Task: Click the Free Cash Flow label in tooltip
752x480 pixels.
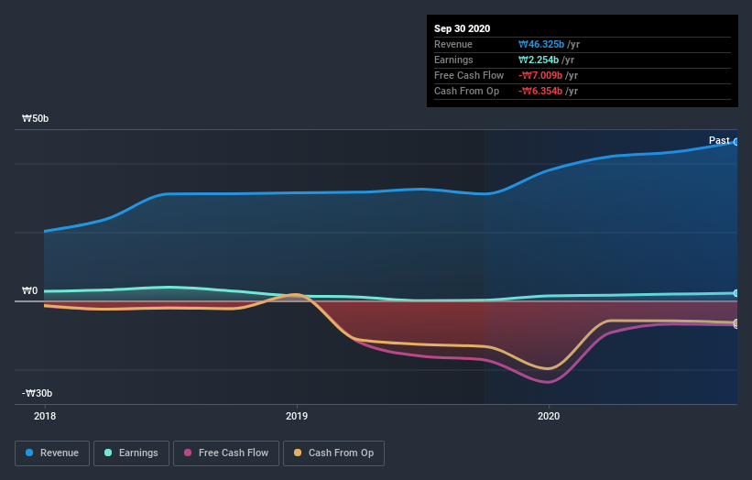Action: (469, 75)
